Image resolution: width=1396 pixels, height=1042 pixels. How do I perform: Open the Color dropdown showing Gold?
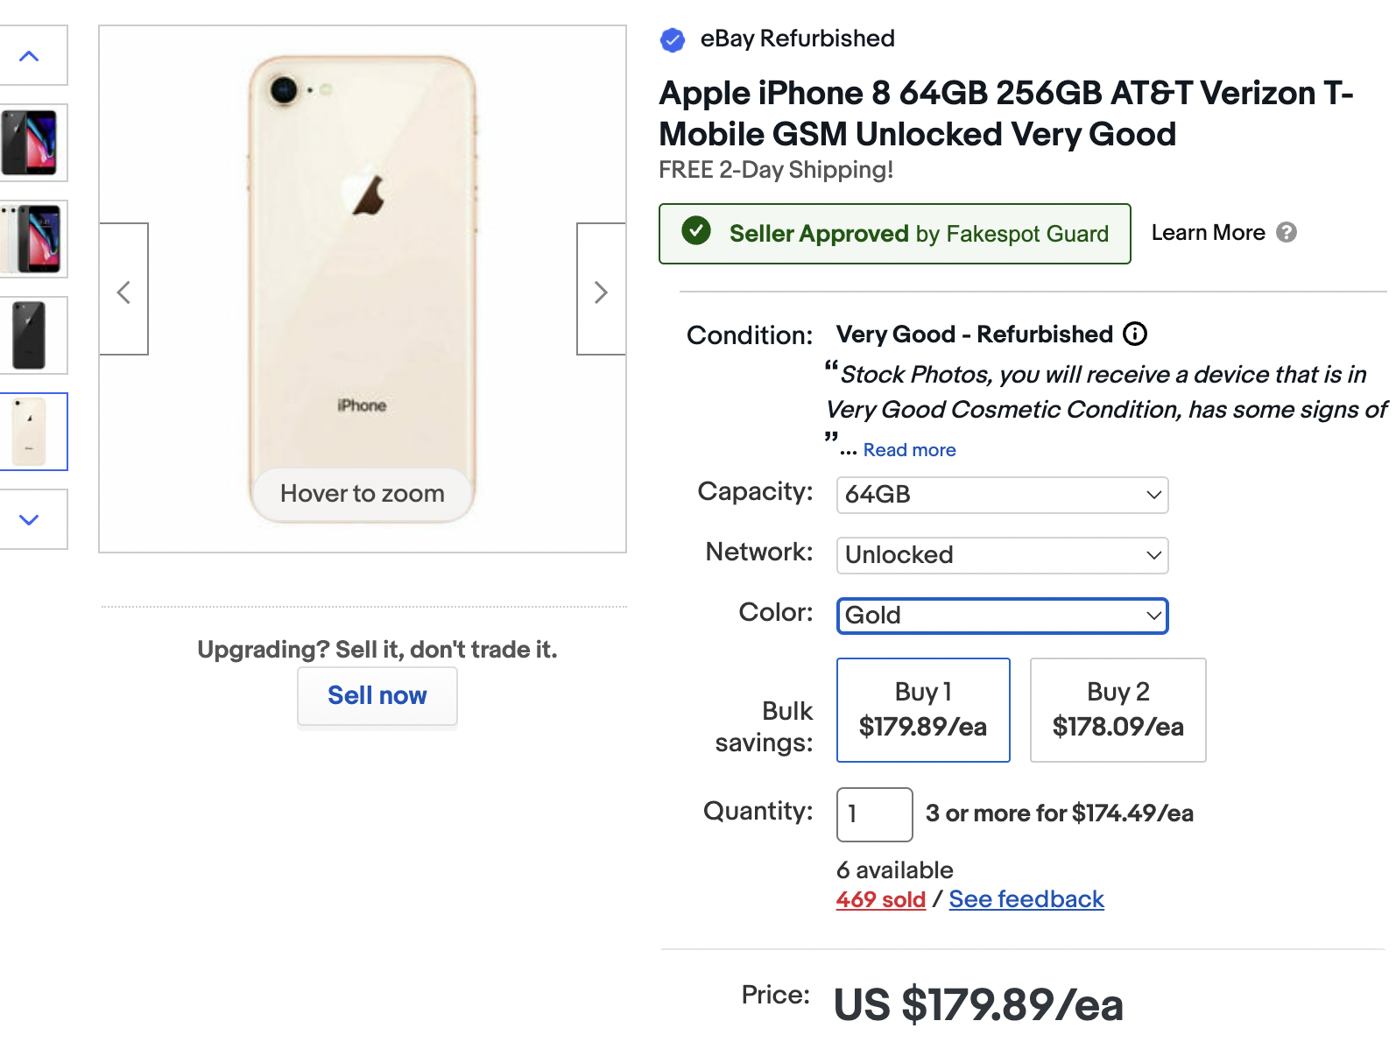[x=1002, y=616]
